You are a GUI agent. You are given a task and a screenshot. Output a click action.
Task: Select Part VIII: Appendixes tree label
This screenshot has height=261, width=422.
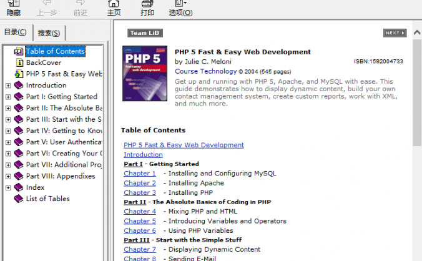[61, 176]
